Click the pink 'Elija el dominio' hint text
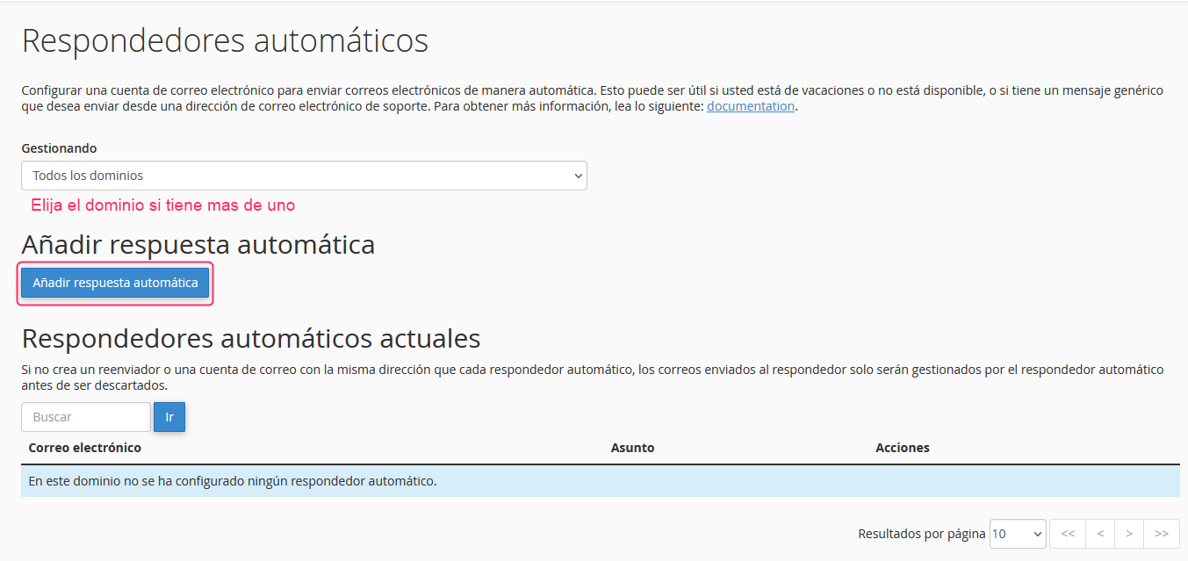Screen dimensions: 1188x561 tap(162, 205)
